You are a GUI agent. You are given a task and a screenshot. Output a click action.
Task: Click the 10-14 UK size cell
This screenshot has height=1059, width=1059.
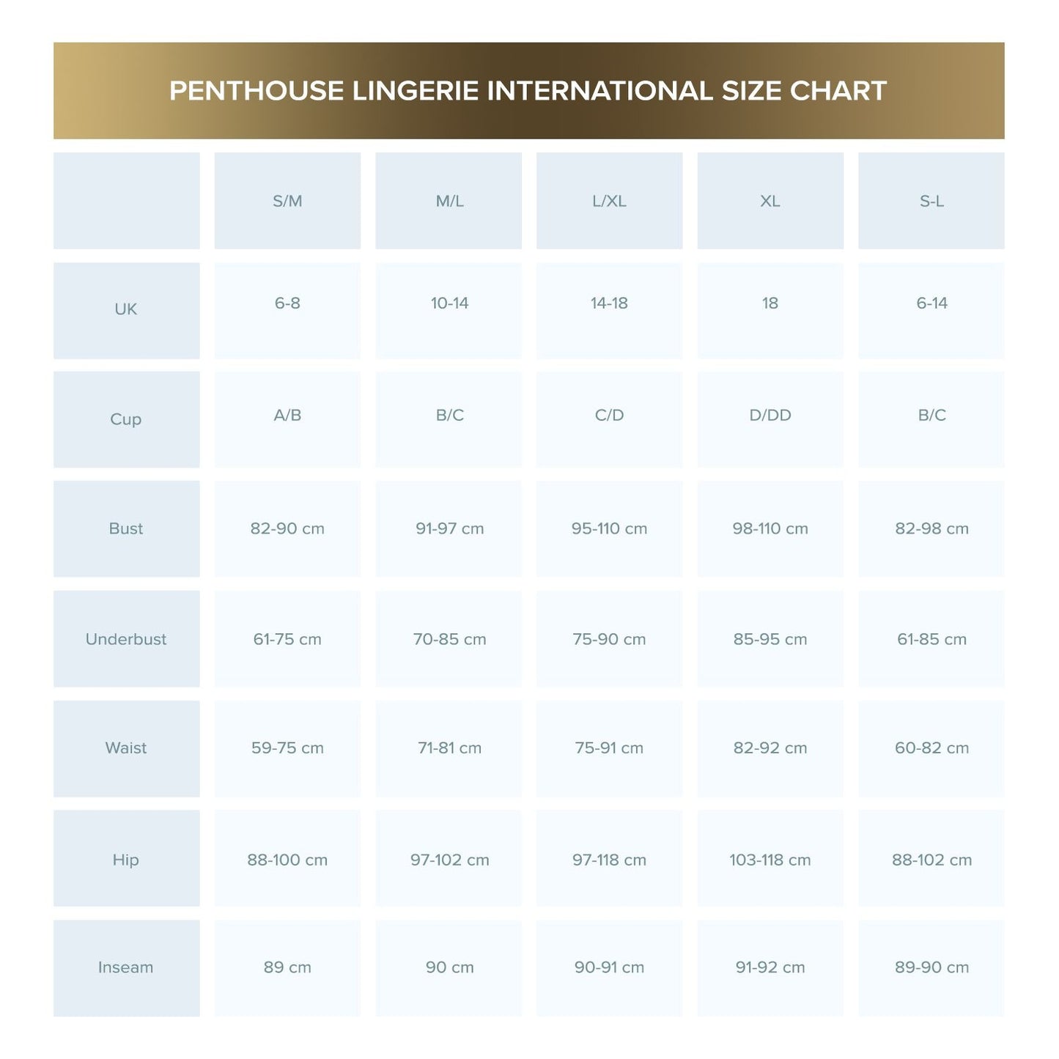449,303
